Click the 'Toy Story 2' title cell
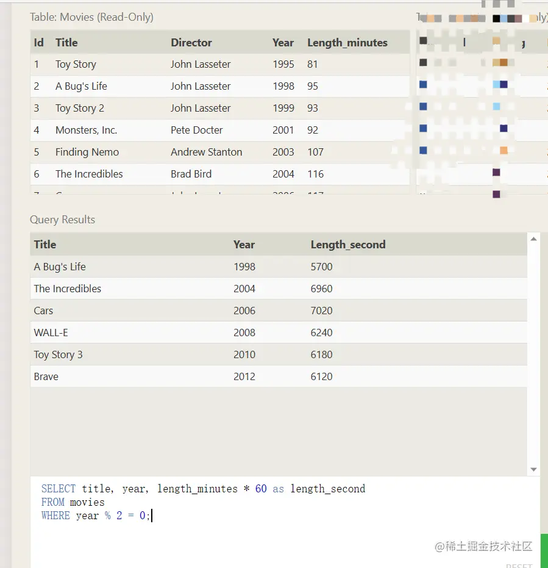Viewport: 548px width, 568px height. [x=80, y=108]
